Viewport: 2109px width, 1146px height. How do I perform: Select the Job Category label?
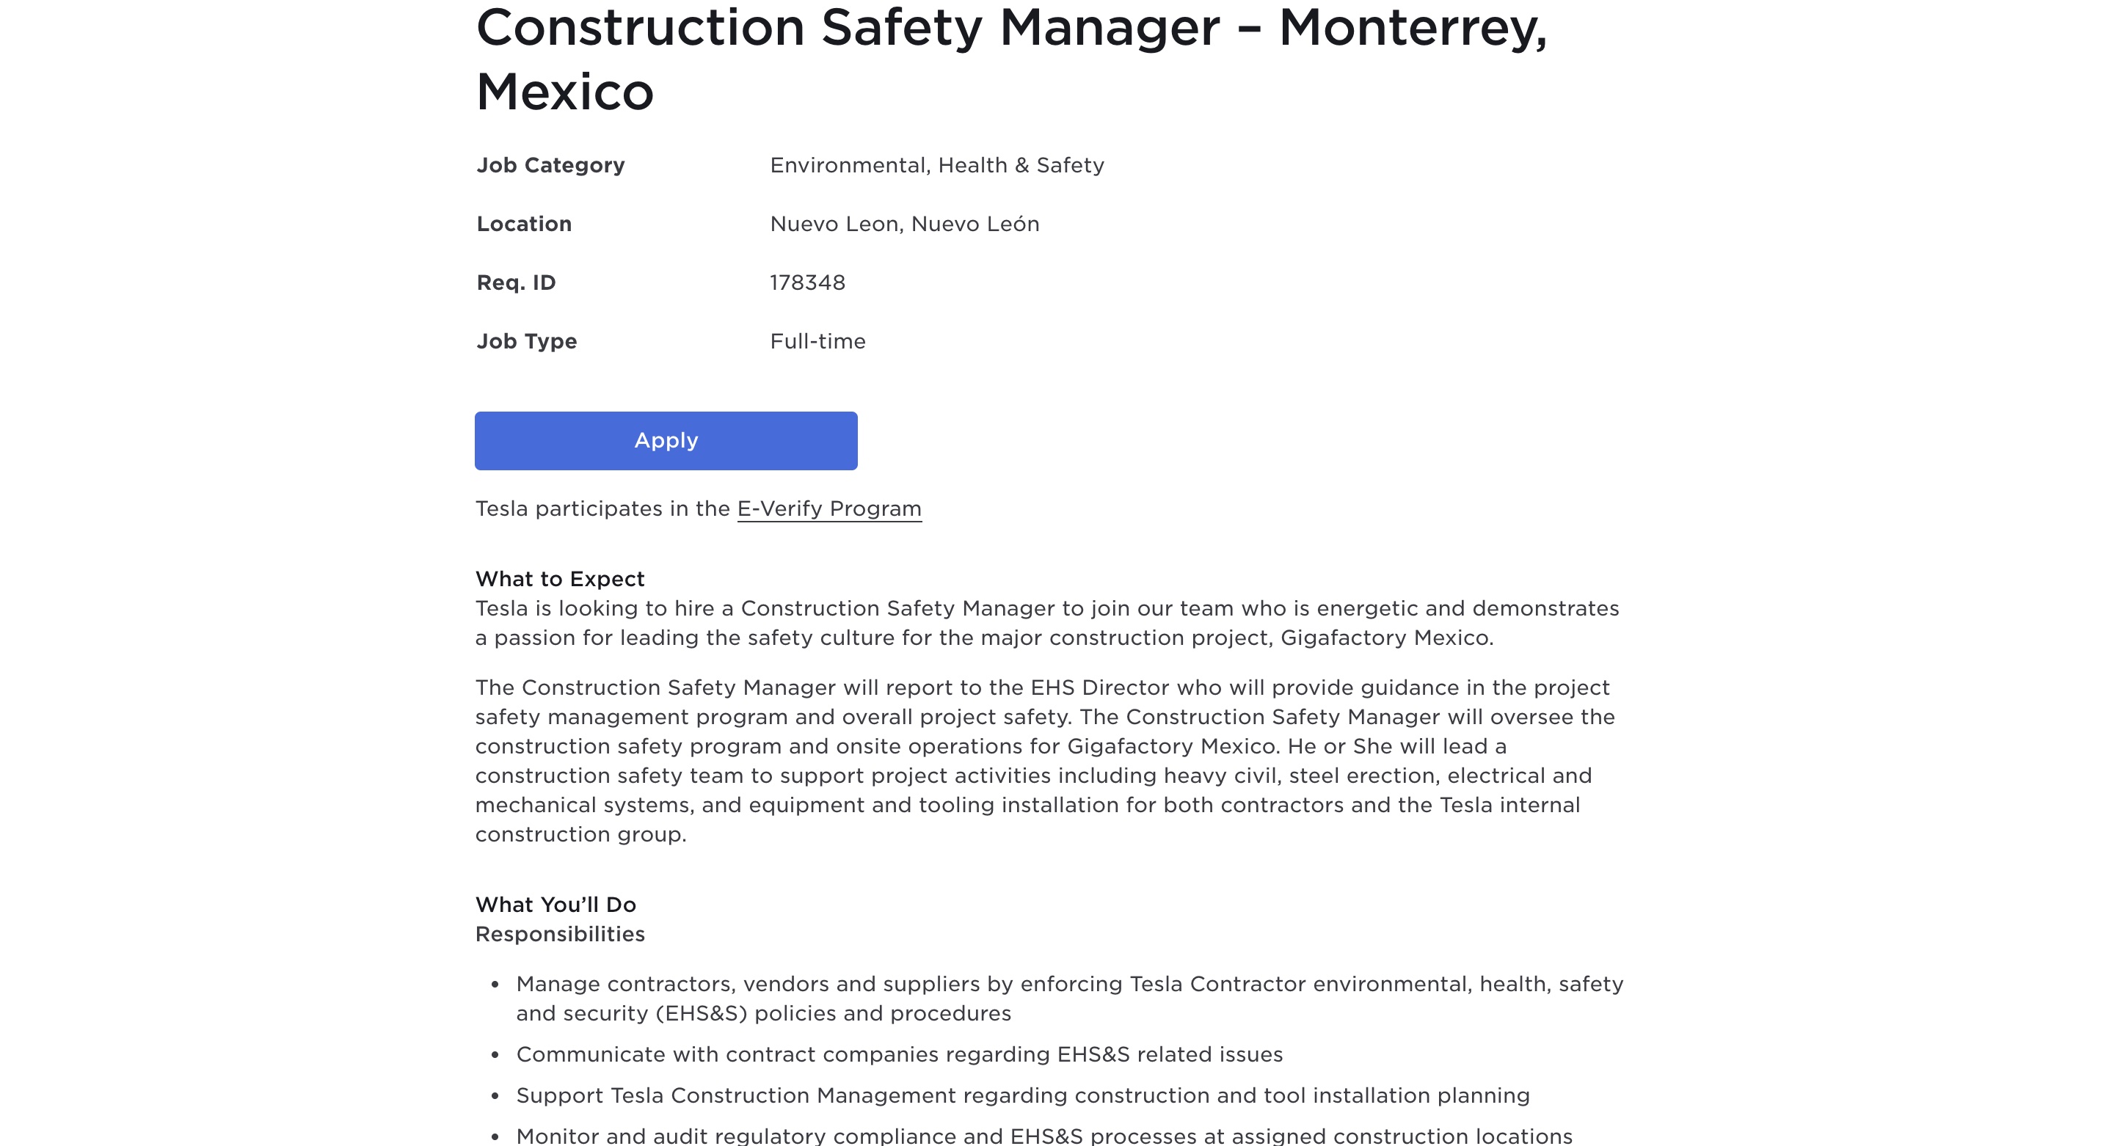tap(550, 165)
